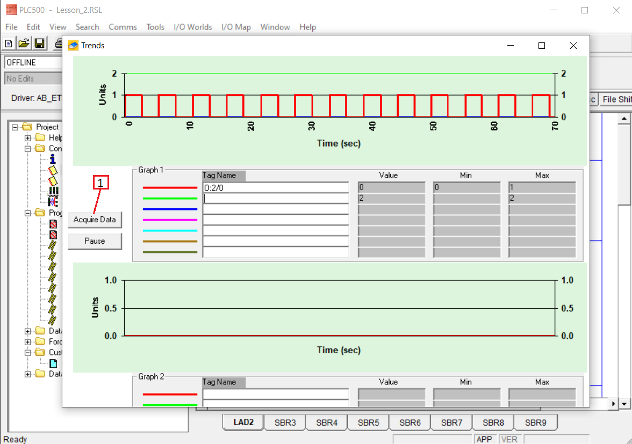Open the File menu
Image resolution: width=632 pixels, height=444 pixels.
coord(11,27)
